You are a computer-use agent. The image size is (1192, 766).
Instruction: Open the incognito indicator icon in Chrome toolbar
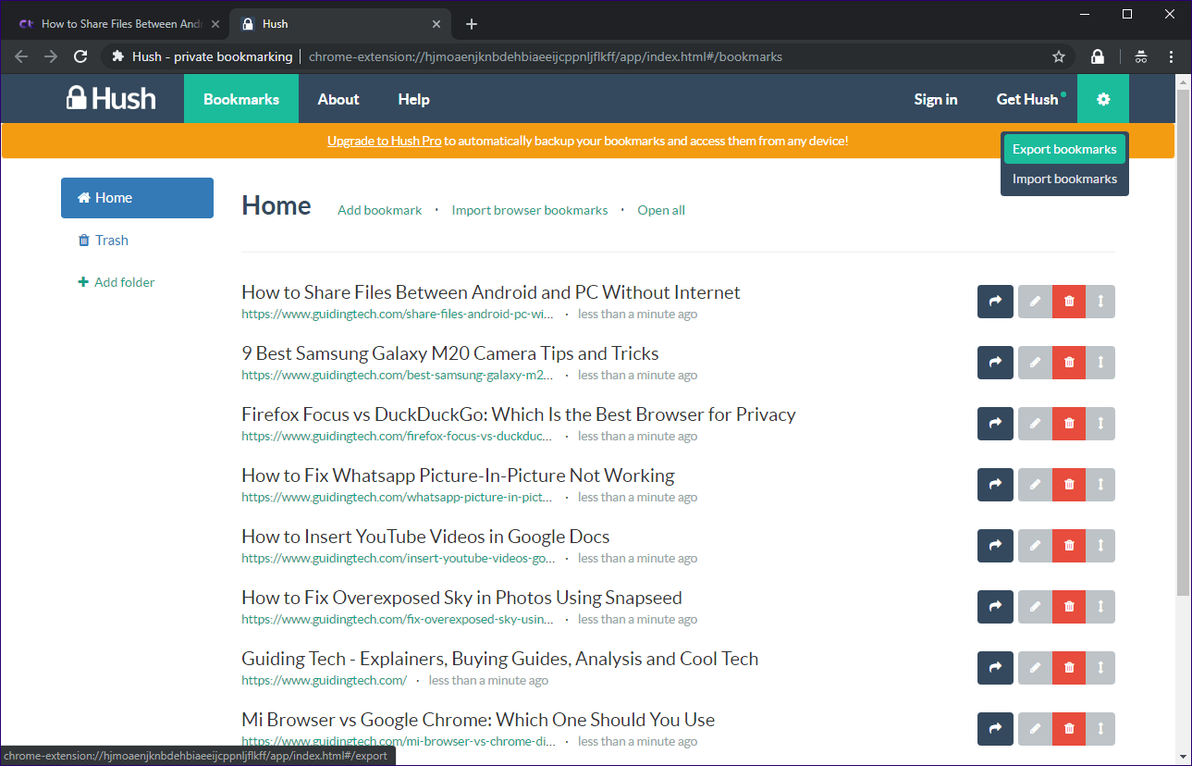[1141, 56]
